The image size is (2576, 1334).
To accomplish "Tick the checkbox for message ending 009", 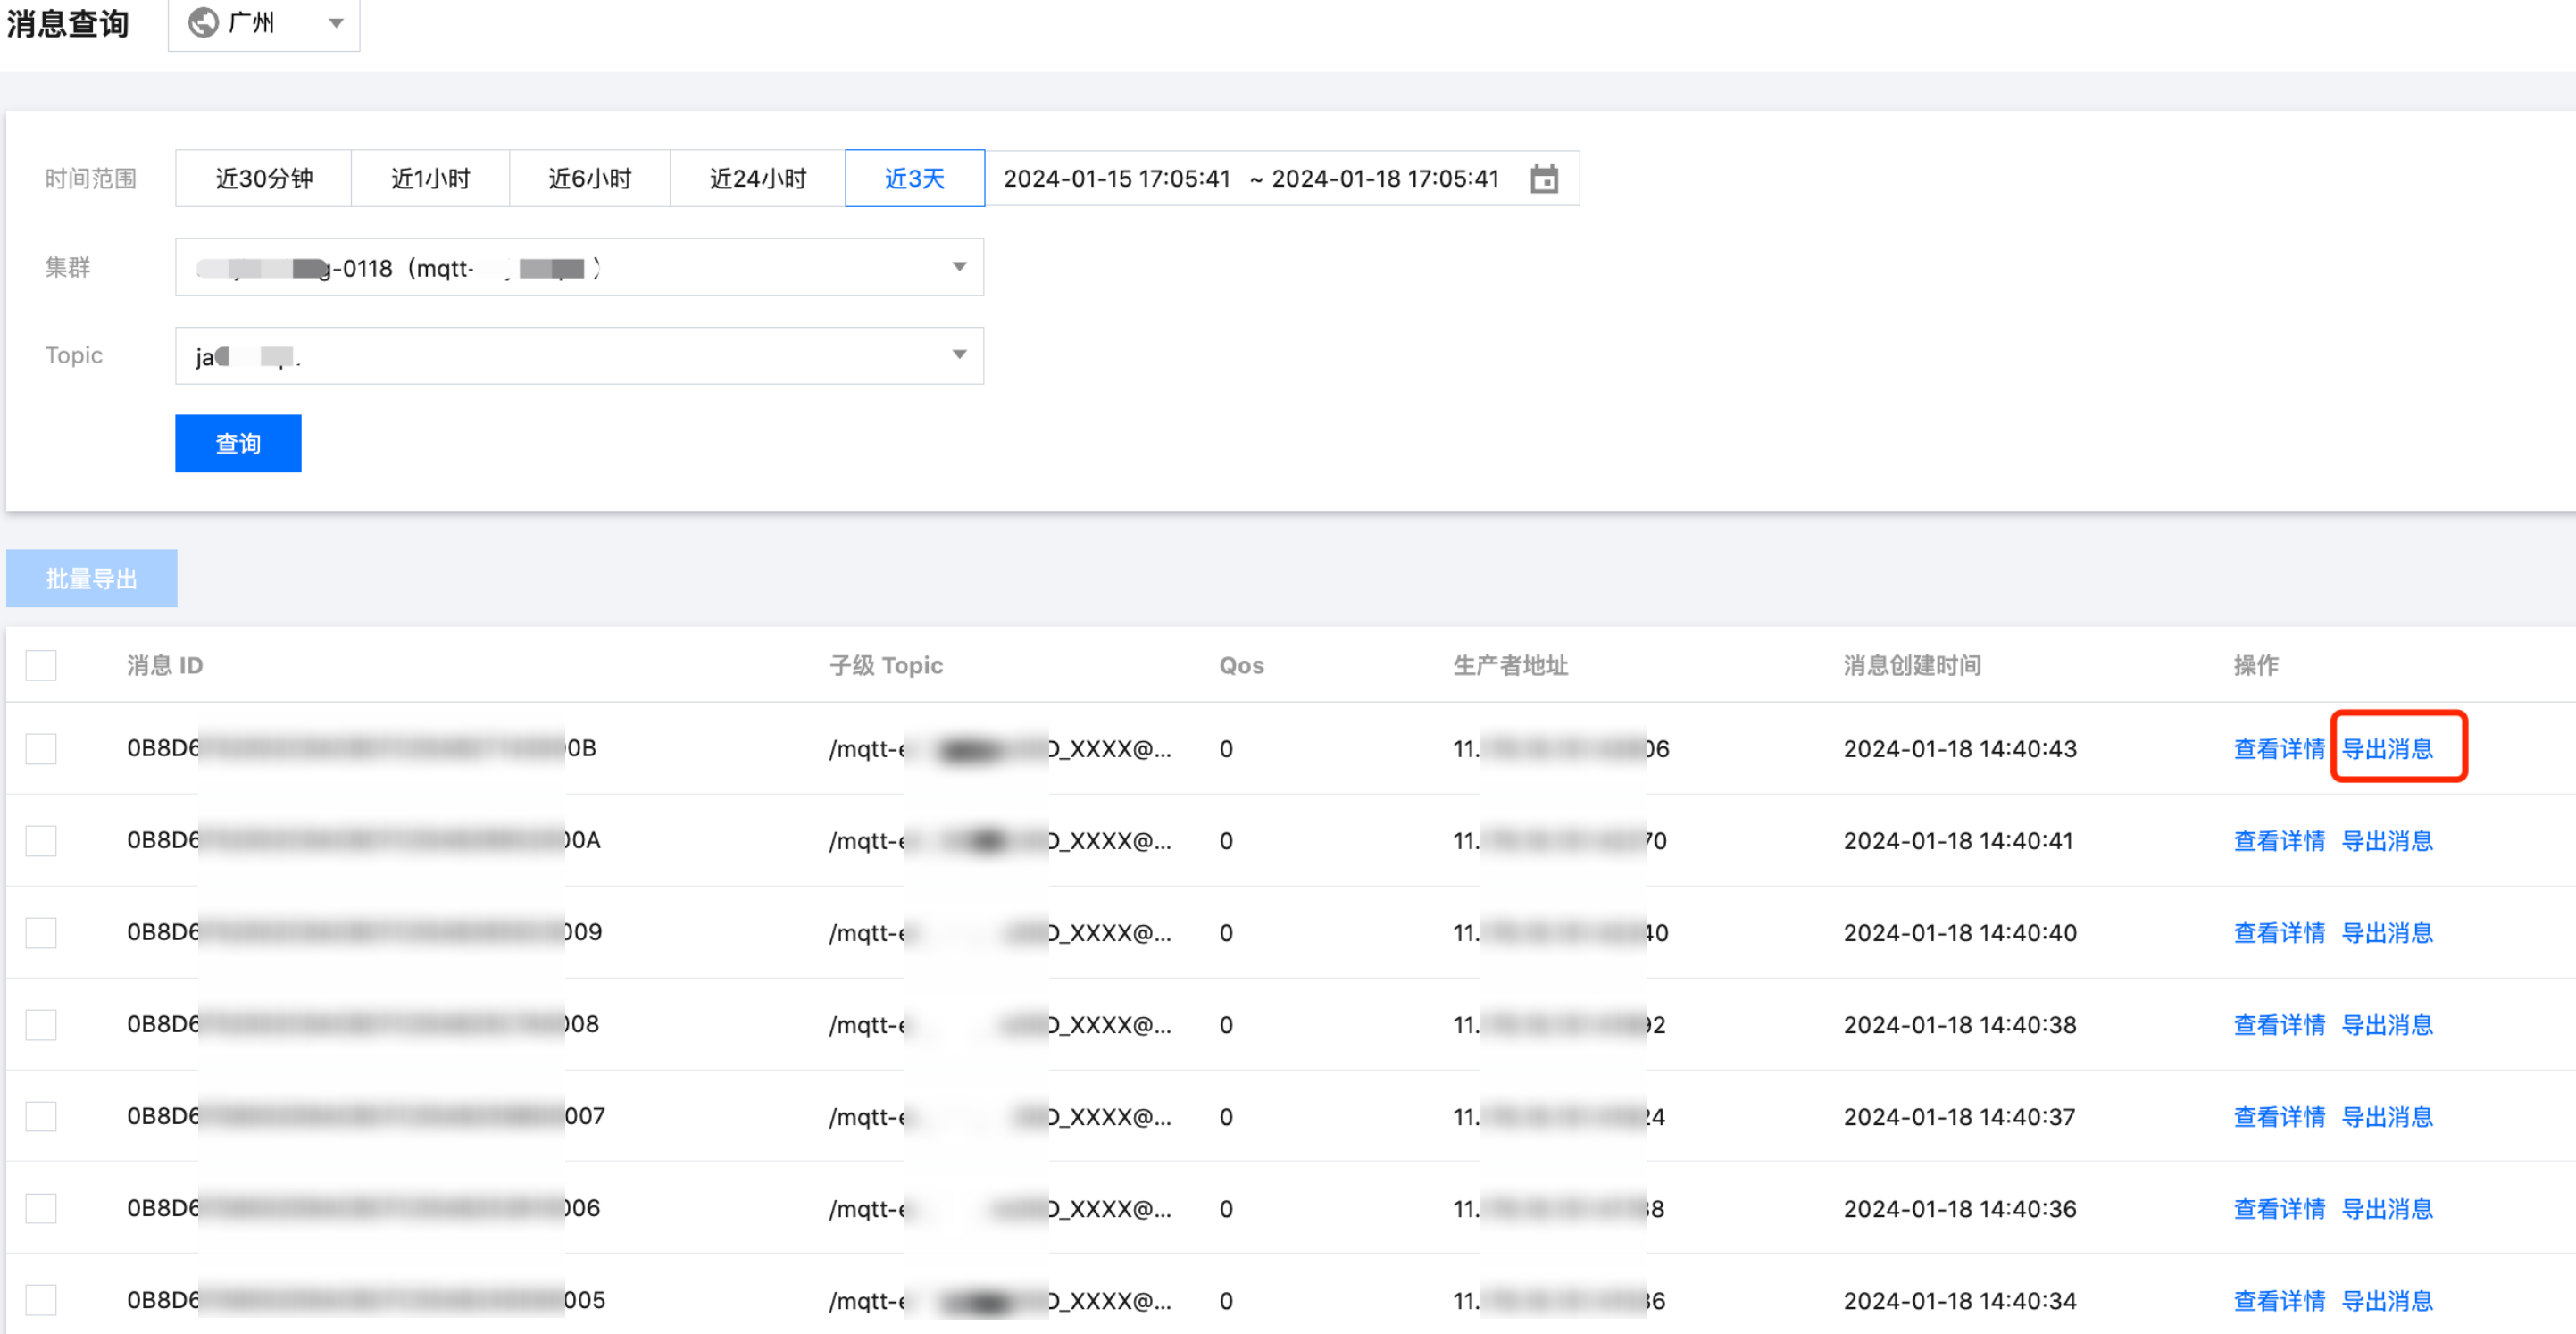I will [41, 932].
